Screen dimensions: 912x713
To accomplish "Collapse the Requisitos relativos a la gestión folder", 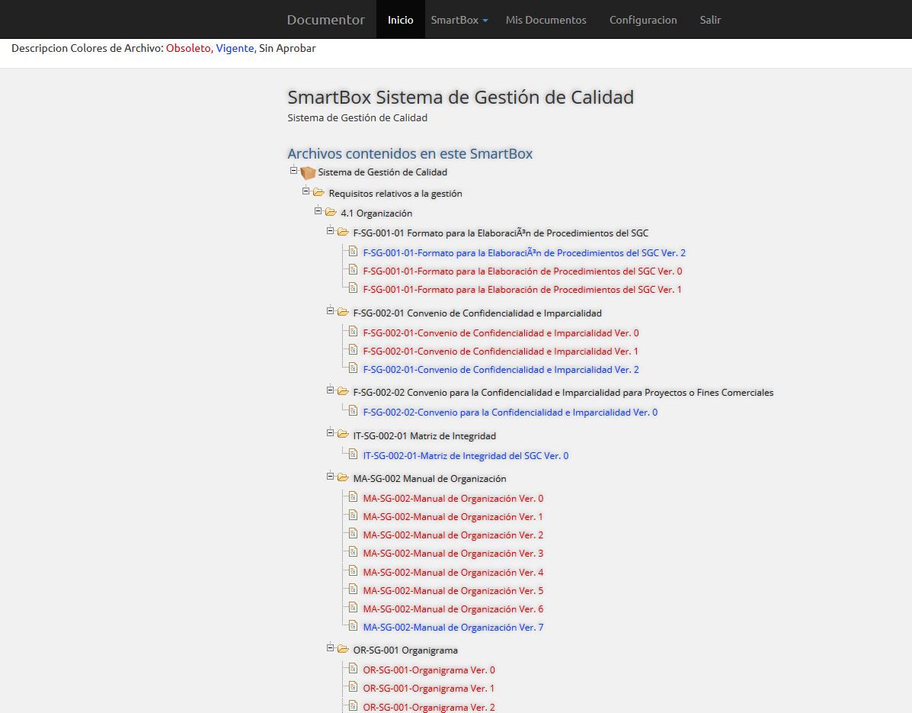I will point(306,191).
